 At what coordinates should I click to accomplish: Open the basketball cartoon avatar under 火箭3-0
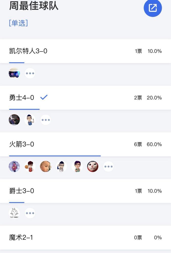tap(30, 166)
